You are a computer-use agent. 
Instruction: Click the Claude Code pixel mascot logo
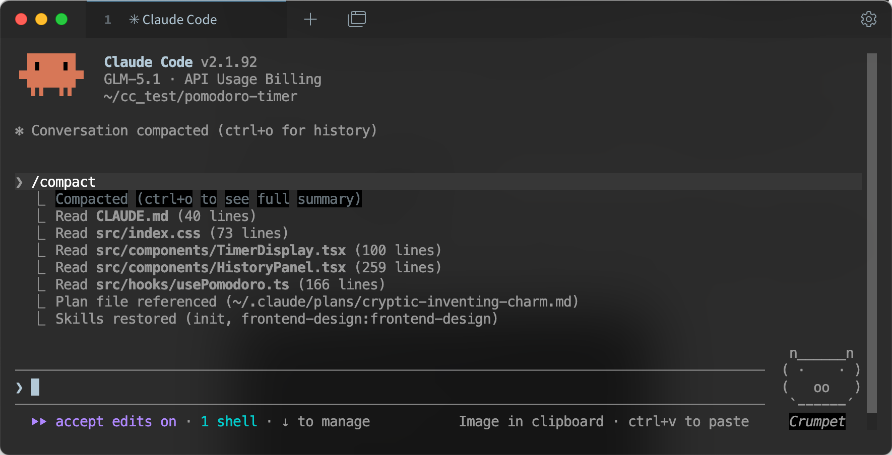(x=51, y=74)
